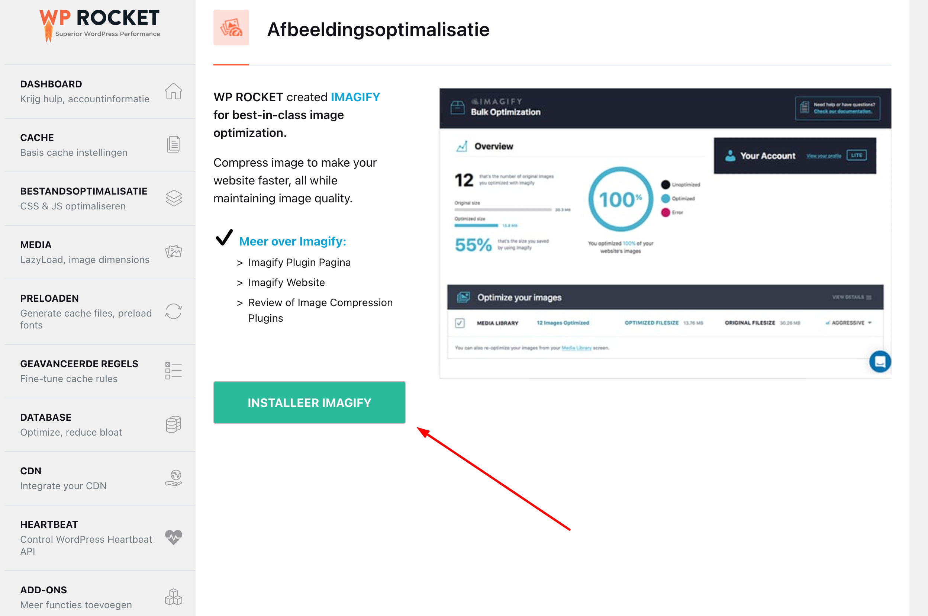Open the Preloaden menu section
The height and width of the screenshot is (616, 928).
(x=100, y=312)
